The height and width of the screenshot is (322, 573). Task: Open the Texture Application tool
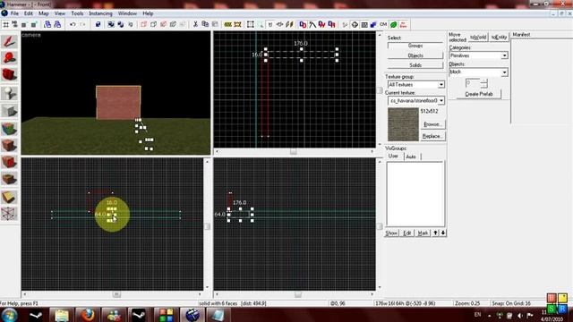pos(9,129)
